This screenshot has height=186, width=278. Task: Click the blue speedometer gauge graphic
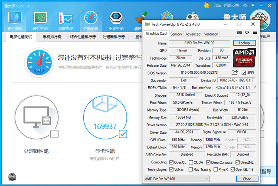coord(39,62)
